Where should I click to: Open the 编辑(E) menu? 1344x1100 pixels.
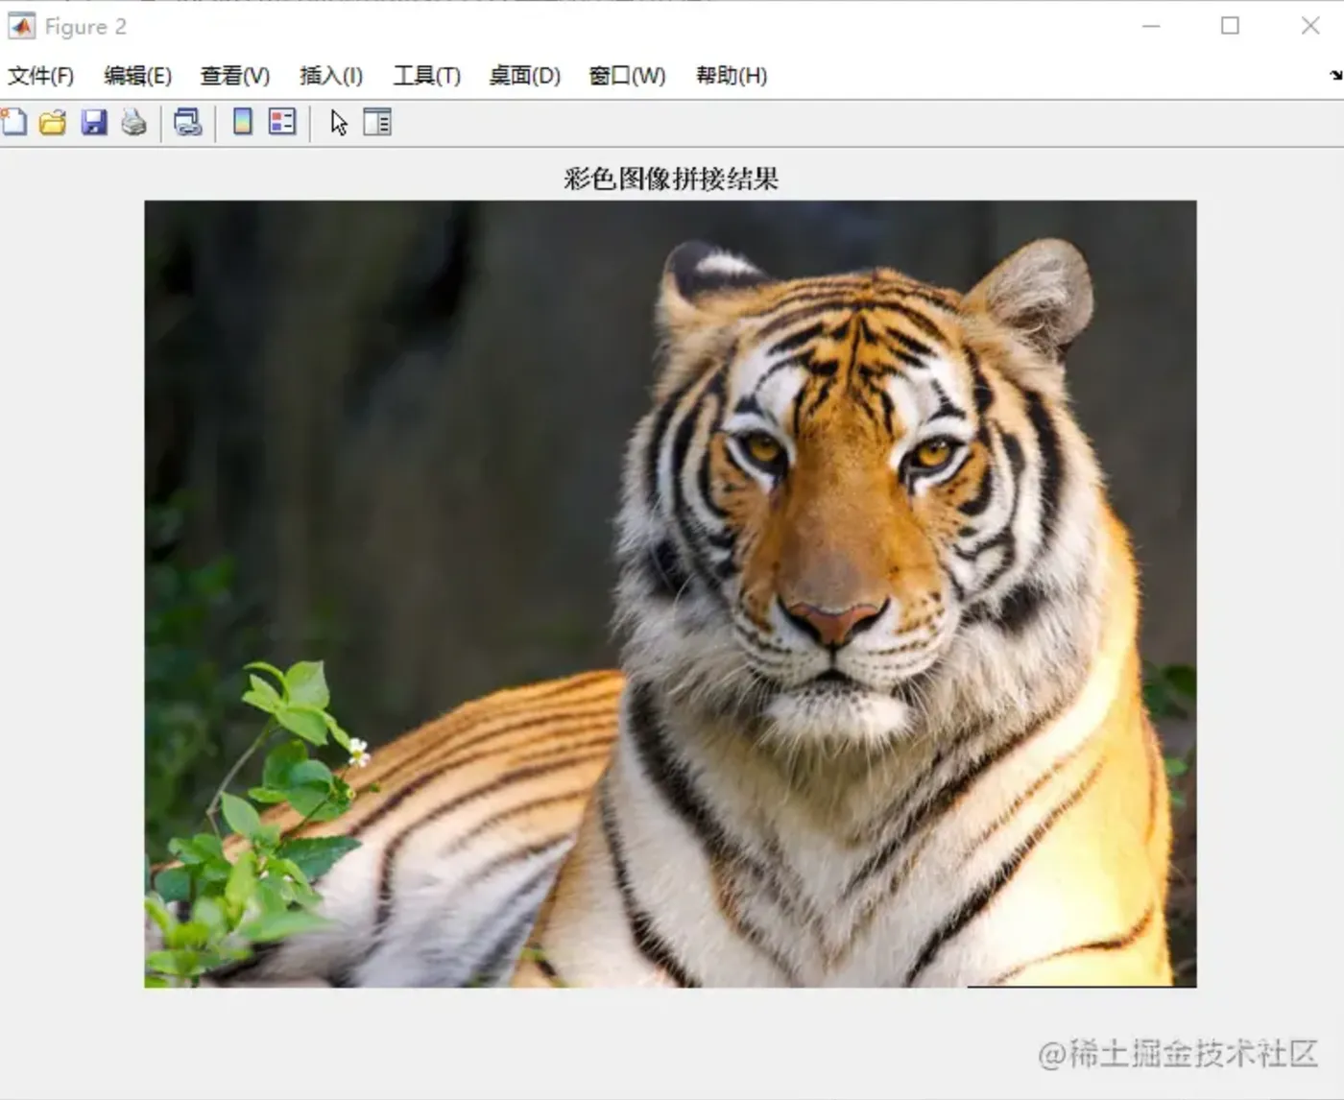click(x=137, y=76)
